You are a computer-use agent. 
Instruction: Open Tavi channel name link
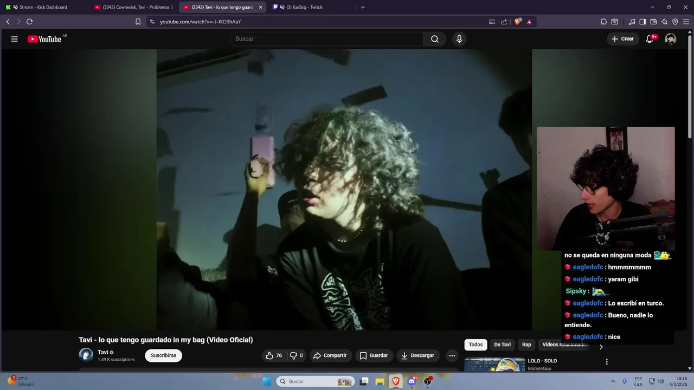coord(103,352)
